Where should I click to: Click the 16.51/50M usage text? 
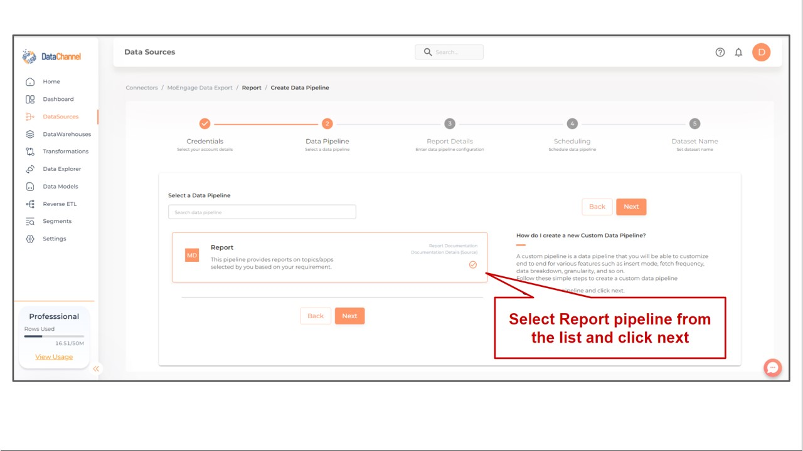(x=70, y=343)
